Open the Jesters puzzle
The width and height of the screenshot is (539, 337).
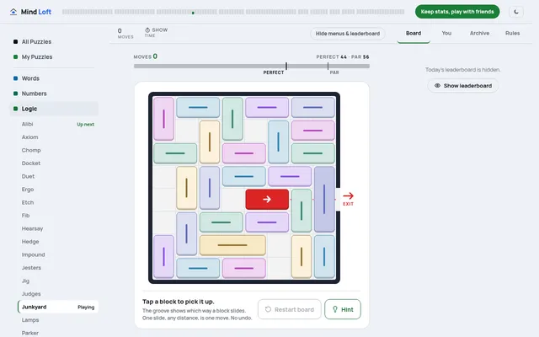[x=31, y=268]
